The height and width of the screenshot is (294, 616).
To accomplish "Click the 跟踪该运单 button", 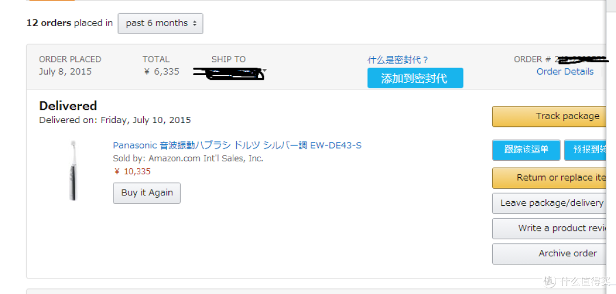I will (526, 149).
